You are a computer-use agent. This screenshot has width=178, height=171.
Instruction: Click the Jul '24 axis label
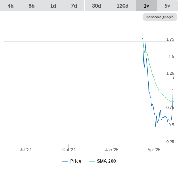click(x=26, y=150)
